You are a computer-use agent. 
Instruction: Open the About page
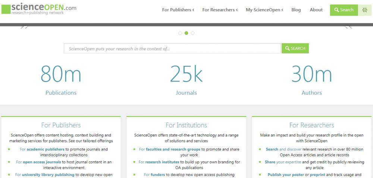[x=316, y=10]
